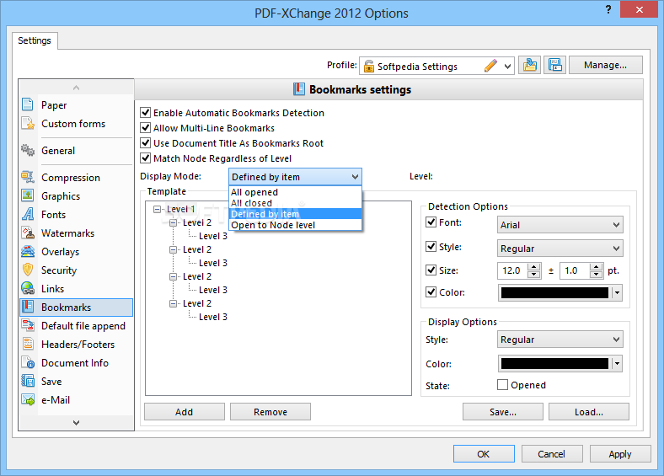The width and height of the screenshot is (664, 476).
Task: Open Display Options color picker
Action: [x=618, y=363]
